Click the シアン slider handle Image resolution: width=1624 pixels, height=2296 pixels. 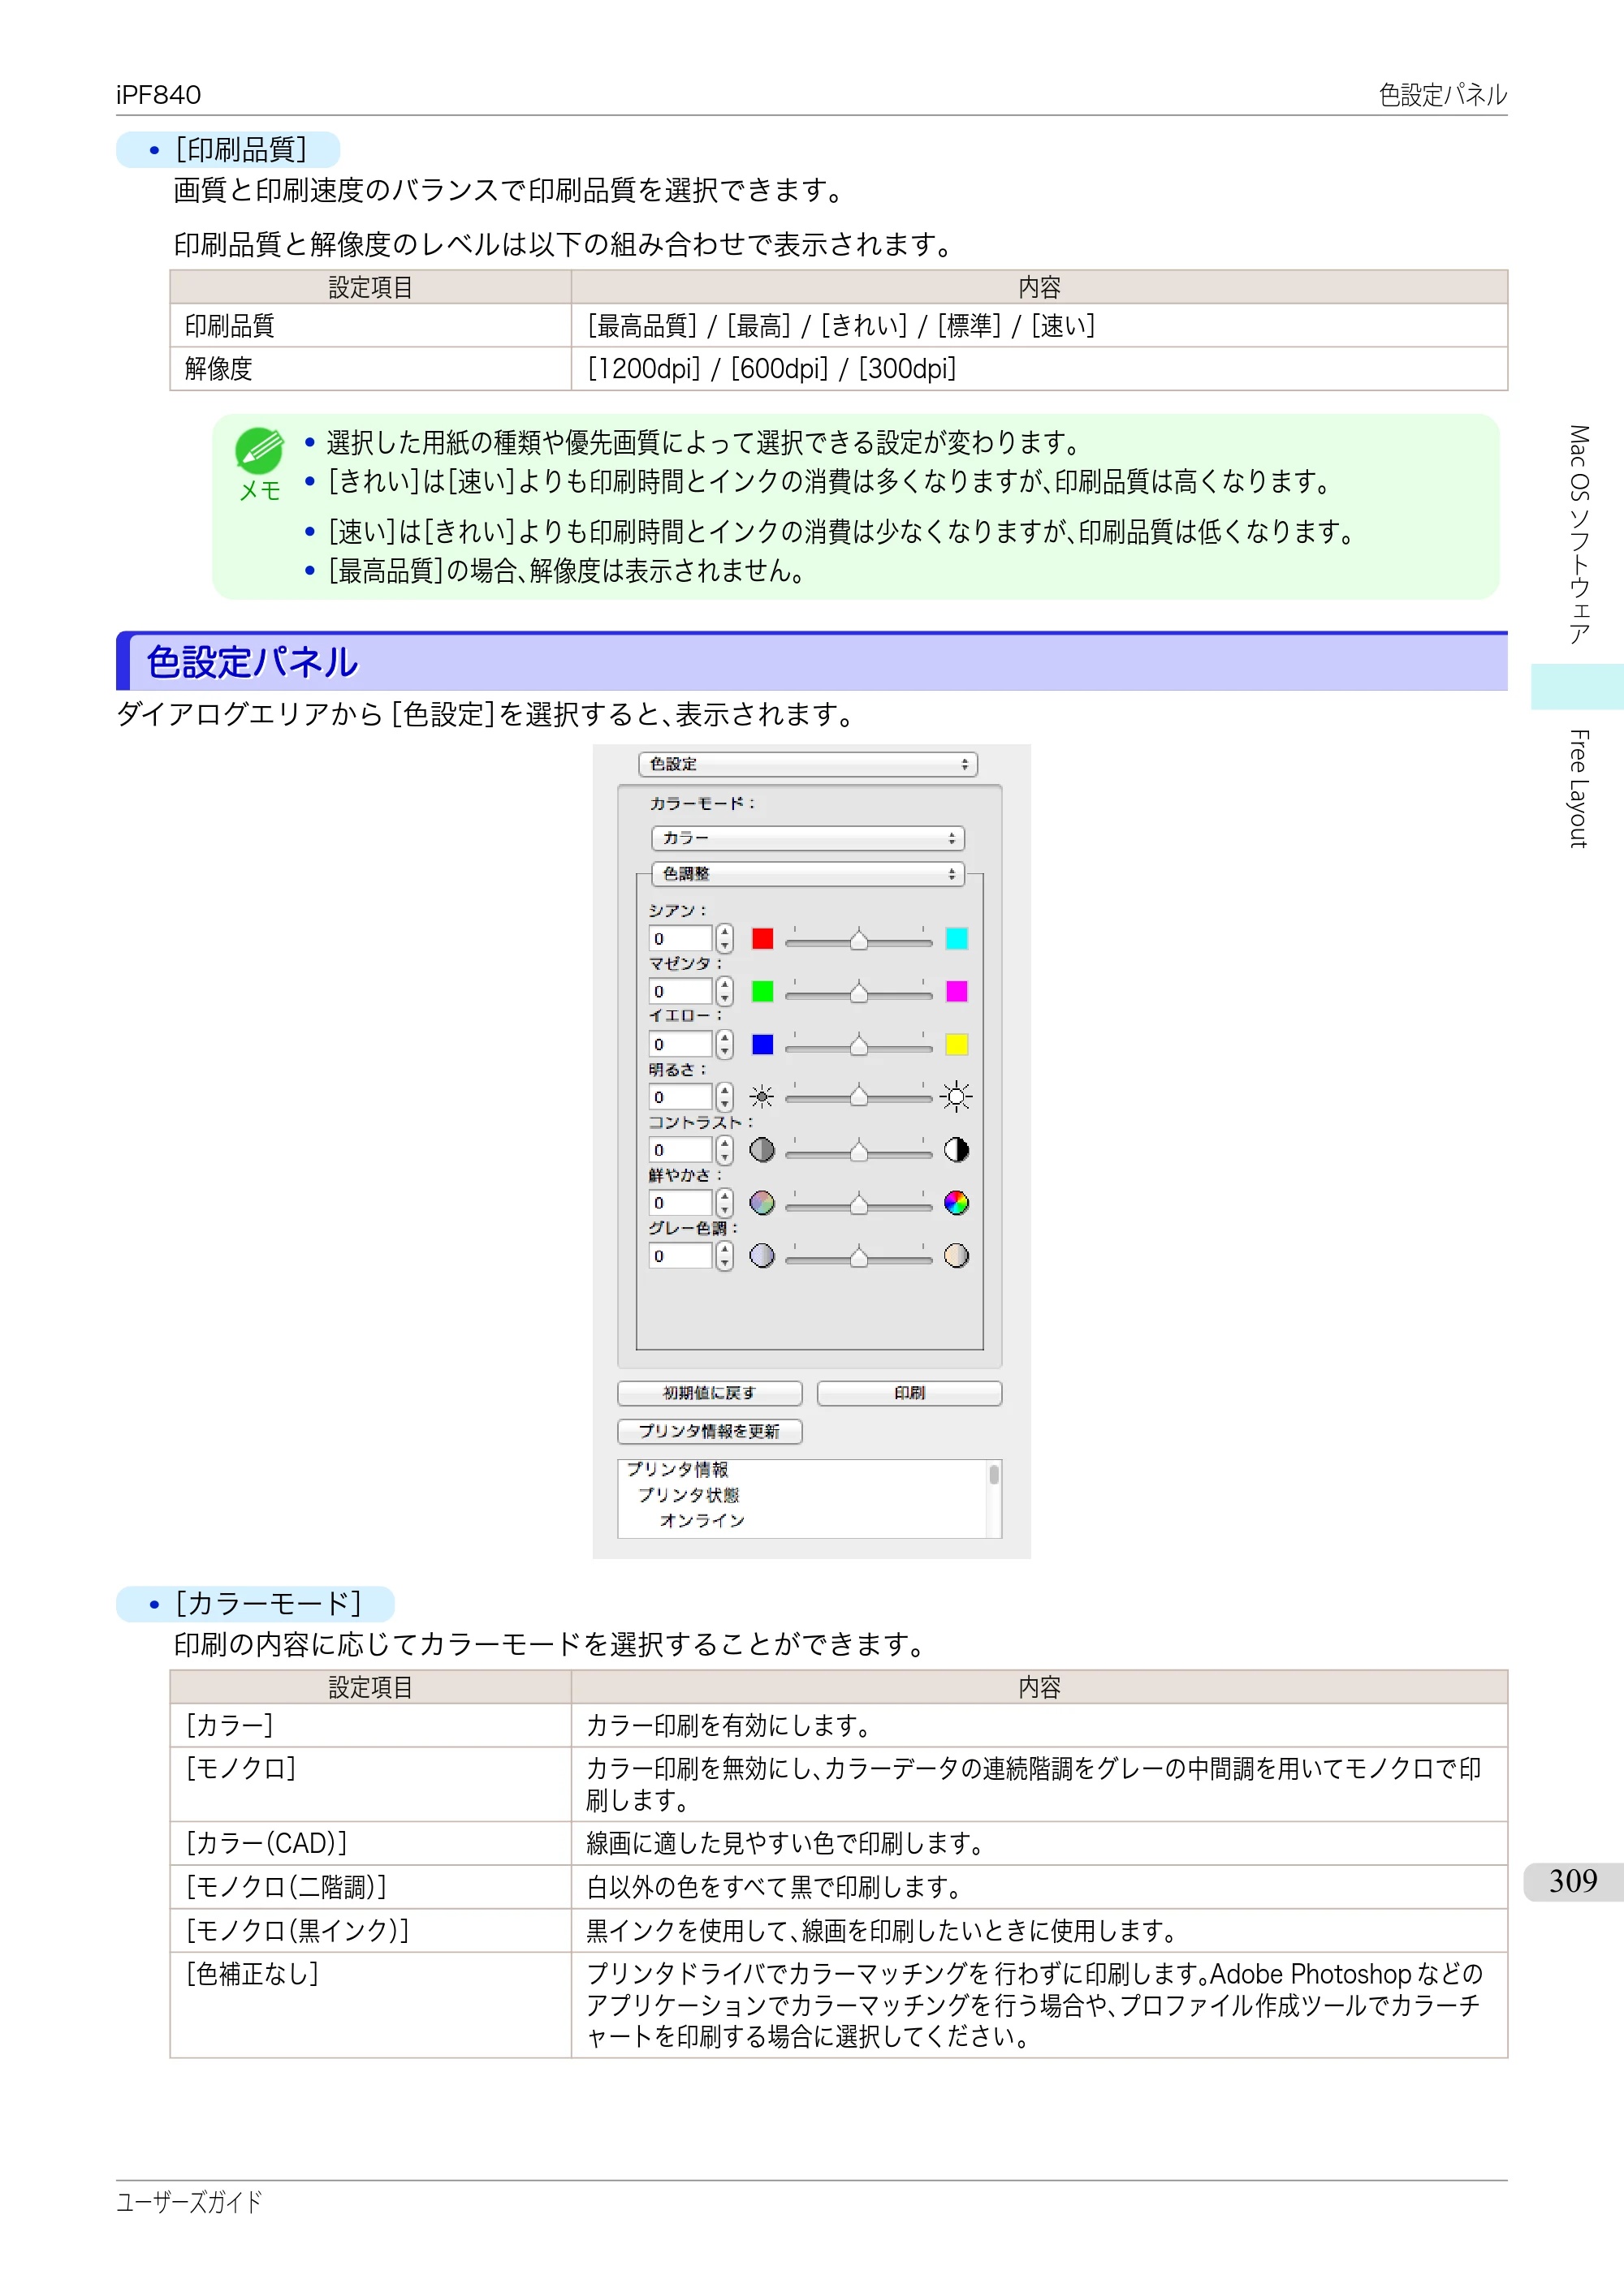coord(858,939)
